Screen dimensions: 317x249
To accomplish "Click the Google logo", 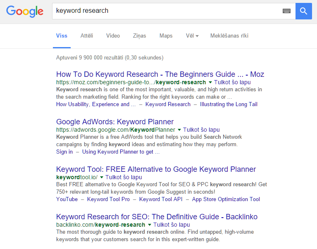I will (x=25, y=11).
